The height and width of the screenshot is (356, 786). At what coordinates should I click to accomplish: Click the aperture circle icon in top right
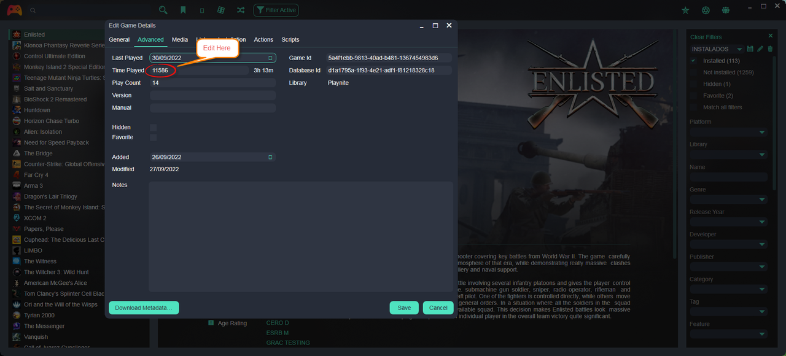(x=706, y=10)
